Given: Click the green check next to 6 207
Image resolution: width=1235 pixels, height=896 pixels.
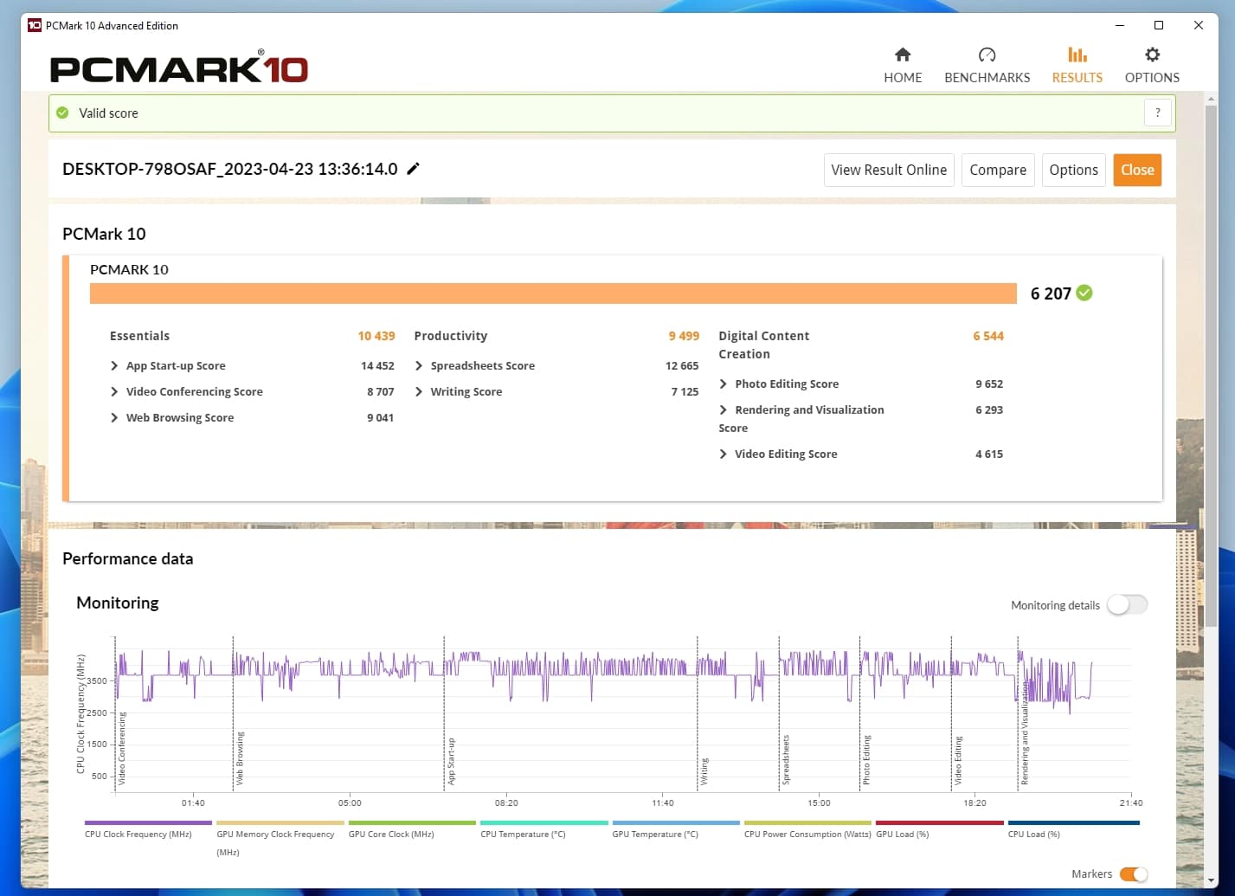Looking at the screenshot, I should pyautogui.click(x=1084, y=293).
